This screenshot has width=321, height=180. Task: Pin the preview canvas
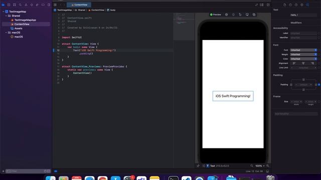tap(198, 165)
